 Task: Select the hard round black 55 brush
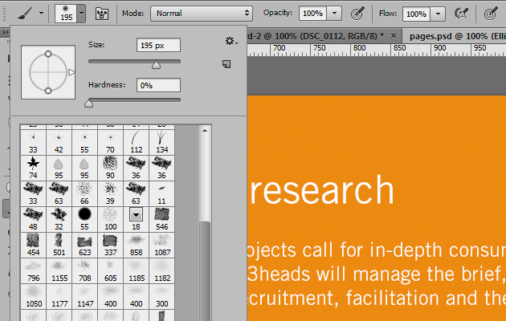(x=84, y=219)
